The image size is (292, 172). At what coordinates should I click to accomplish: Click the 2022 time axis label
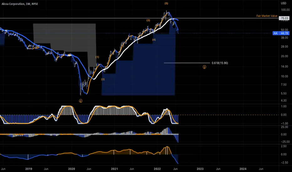157,169
